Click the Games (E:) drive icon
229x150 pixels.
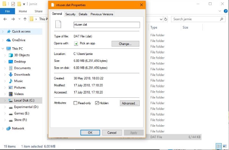(x=11, y=114)
